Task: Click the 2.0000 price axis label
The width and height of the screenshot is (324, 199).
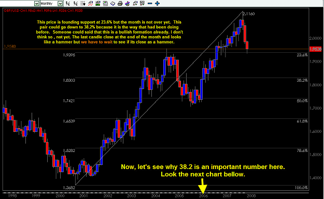Action: click(315, 38)
